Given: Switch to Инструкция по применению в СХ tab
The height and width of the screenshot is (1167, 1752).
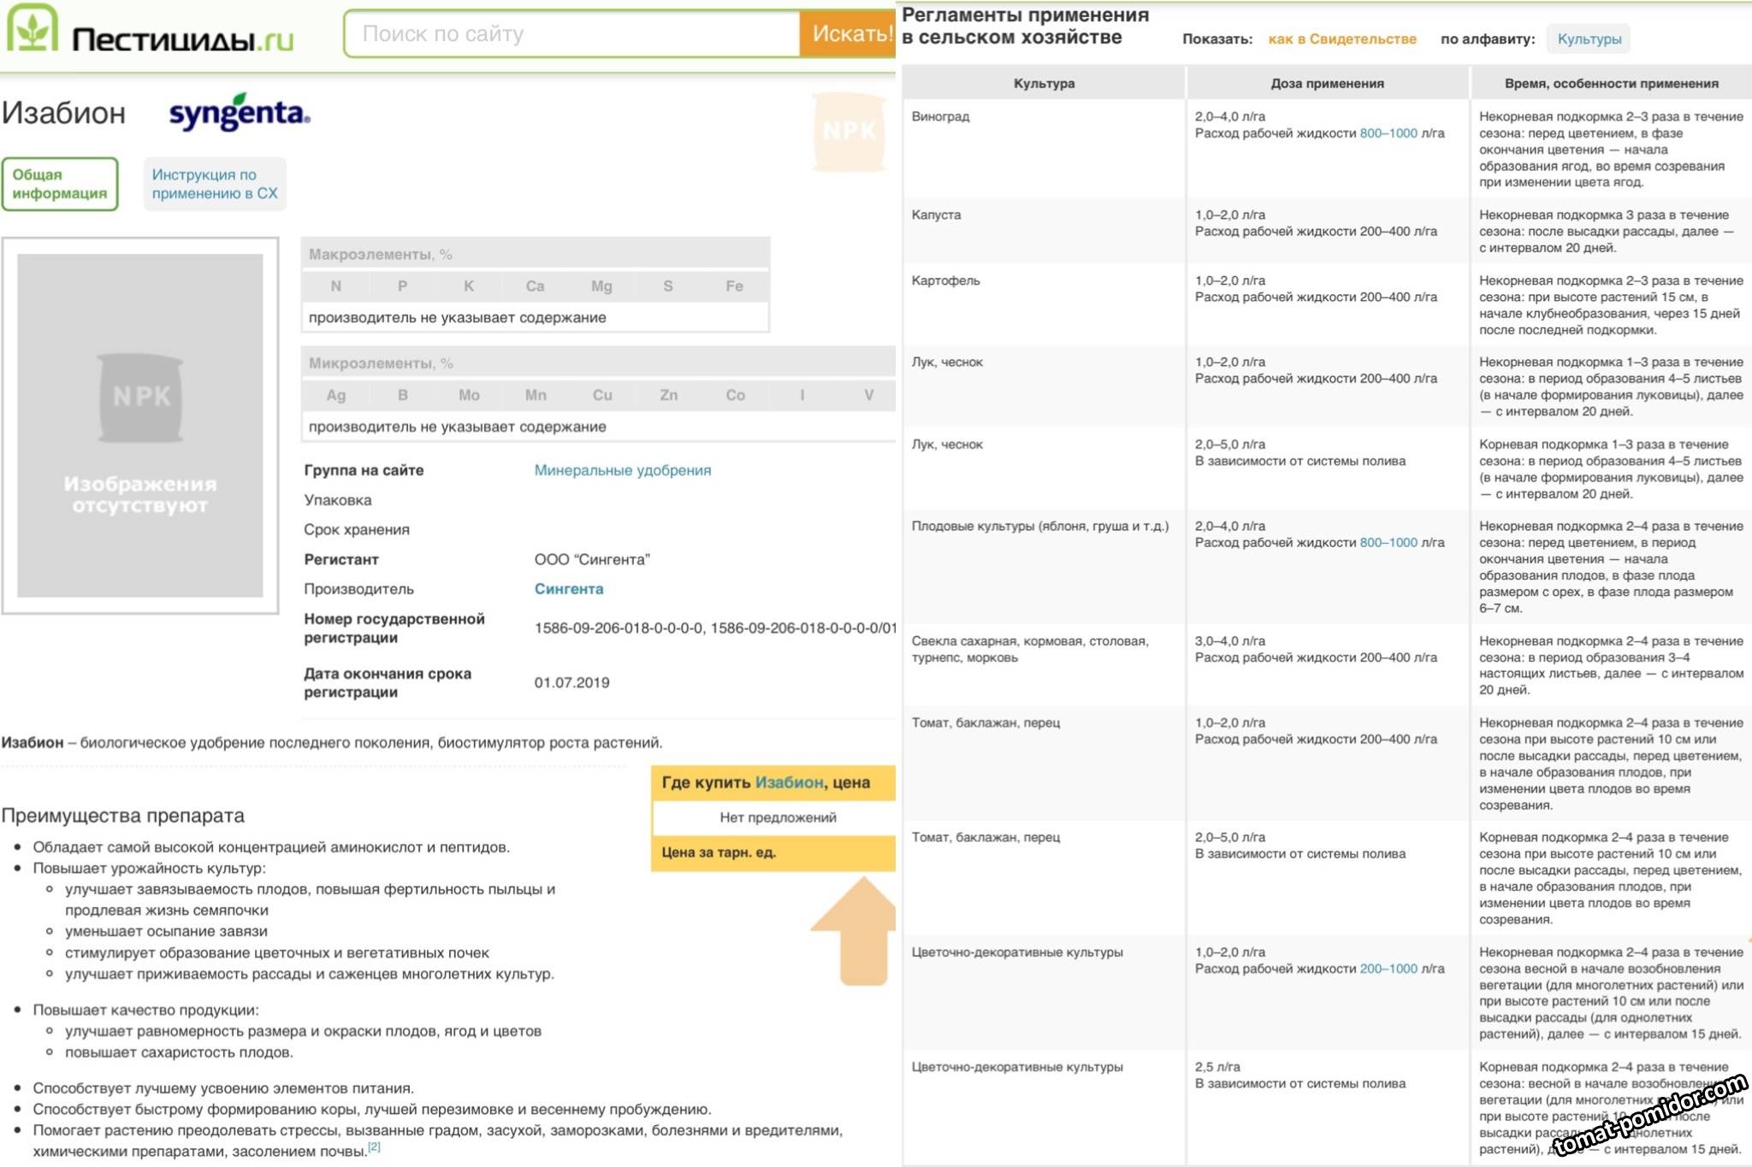Looking at the screenshot, I should [215, 184].
